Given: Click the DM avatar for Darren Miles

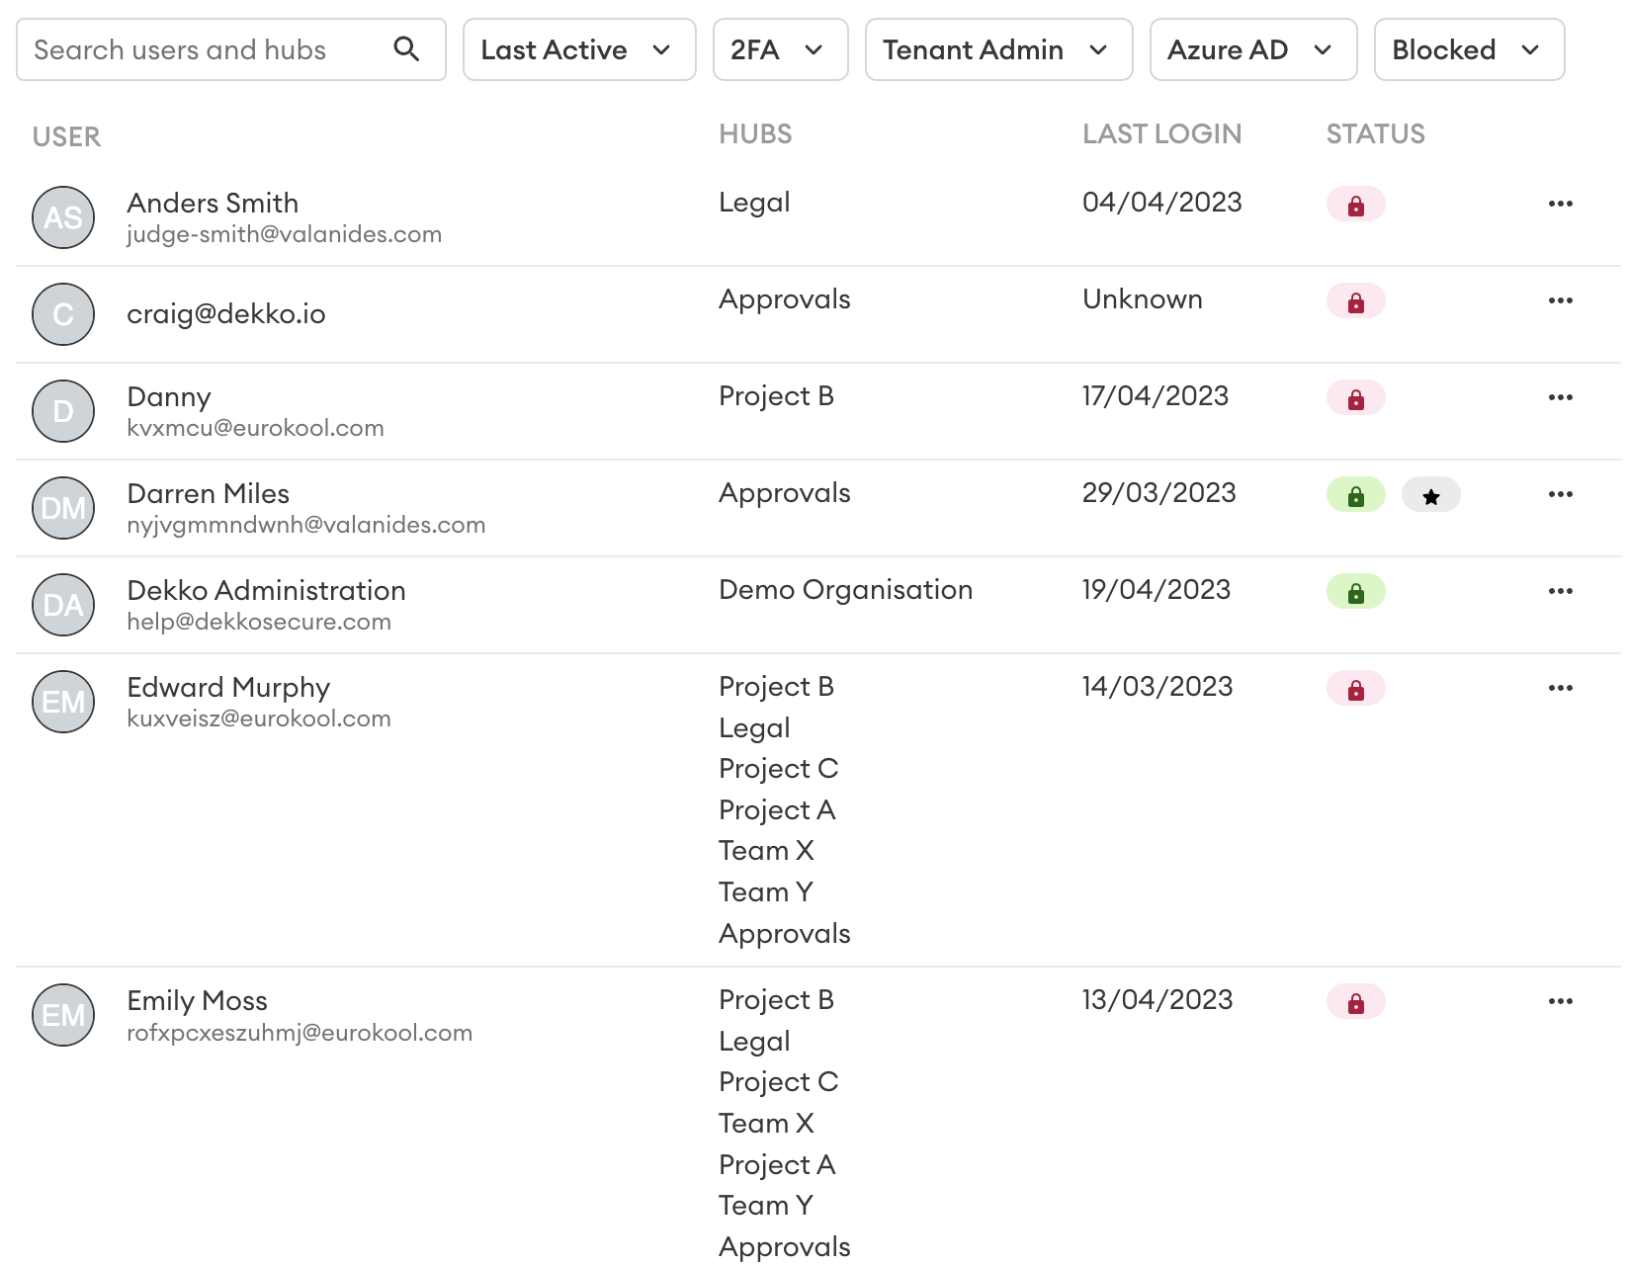Looking at the screenshot, I should point(63,508).
